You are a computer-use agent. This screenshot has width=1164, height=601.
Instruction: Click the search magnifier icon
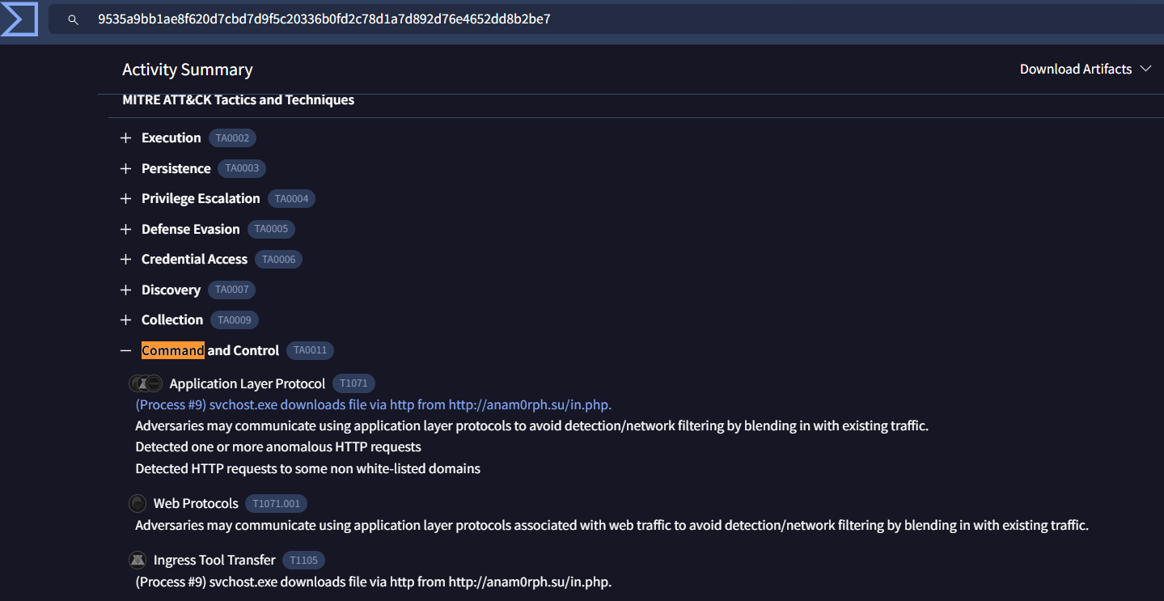pos(74,19)
